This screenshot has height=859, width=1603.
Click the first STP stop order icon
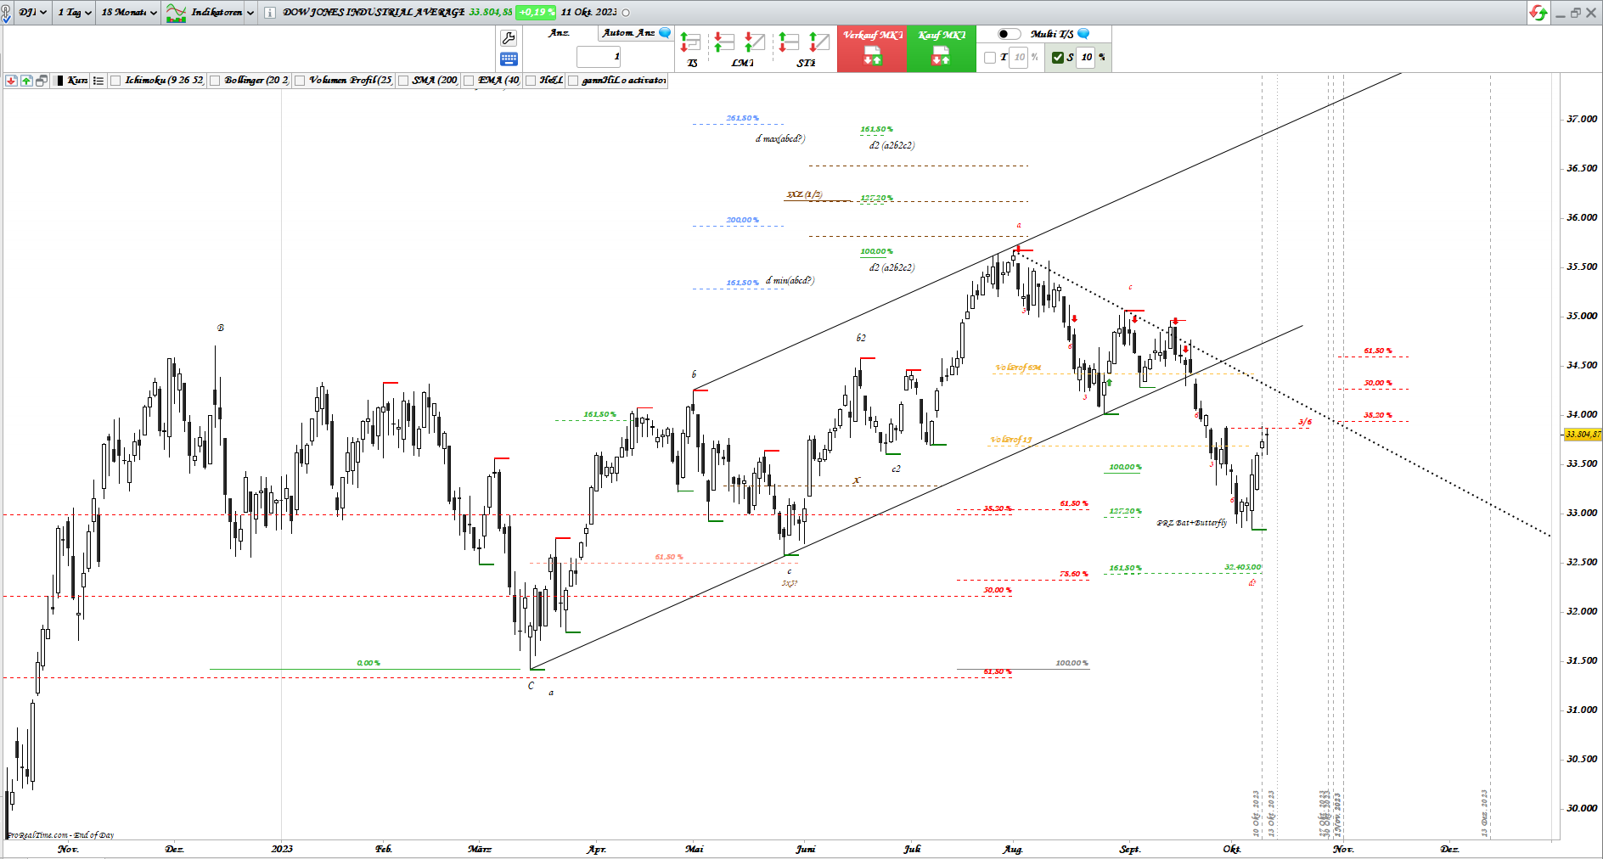789,43
